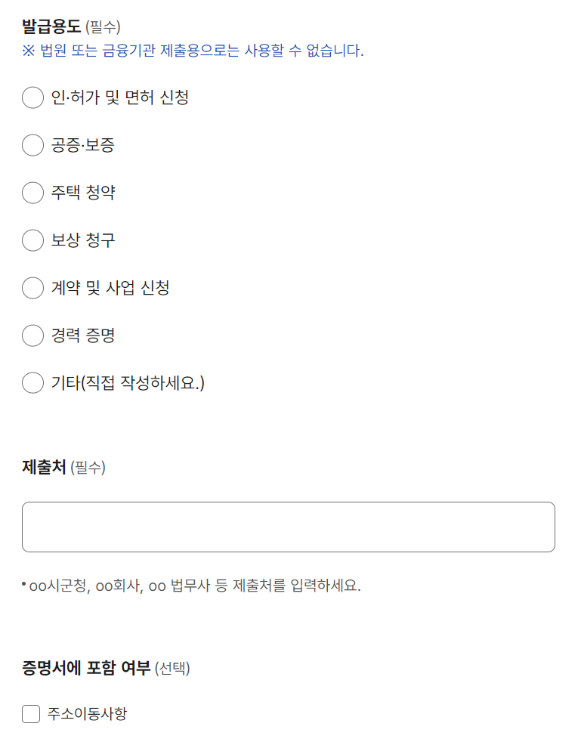Viewport: 581px width, 745px height.
Task: Click inside the 제출처 text input field
Action: [x=289, y=526]
